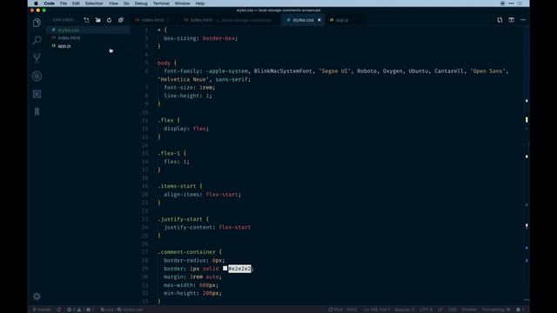The height and width of the screenshot is (313, 557).
Task: Click the New Folder icon in Explorer
Action: click(98, 20)
